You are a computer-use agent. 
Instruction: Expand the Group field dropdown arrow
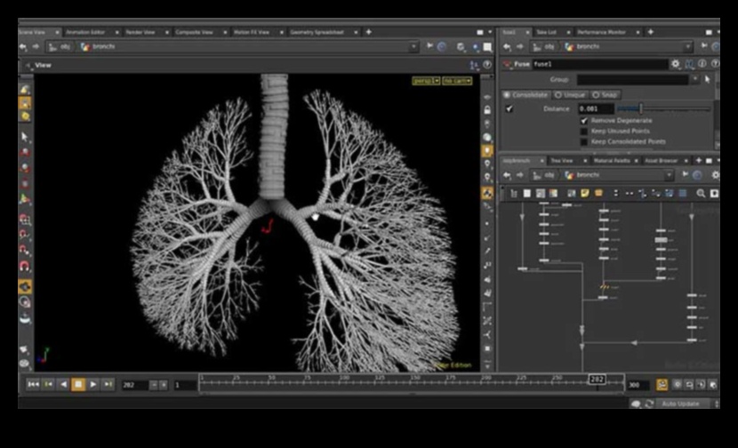(x=694, y=79)
